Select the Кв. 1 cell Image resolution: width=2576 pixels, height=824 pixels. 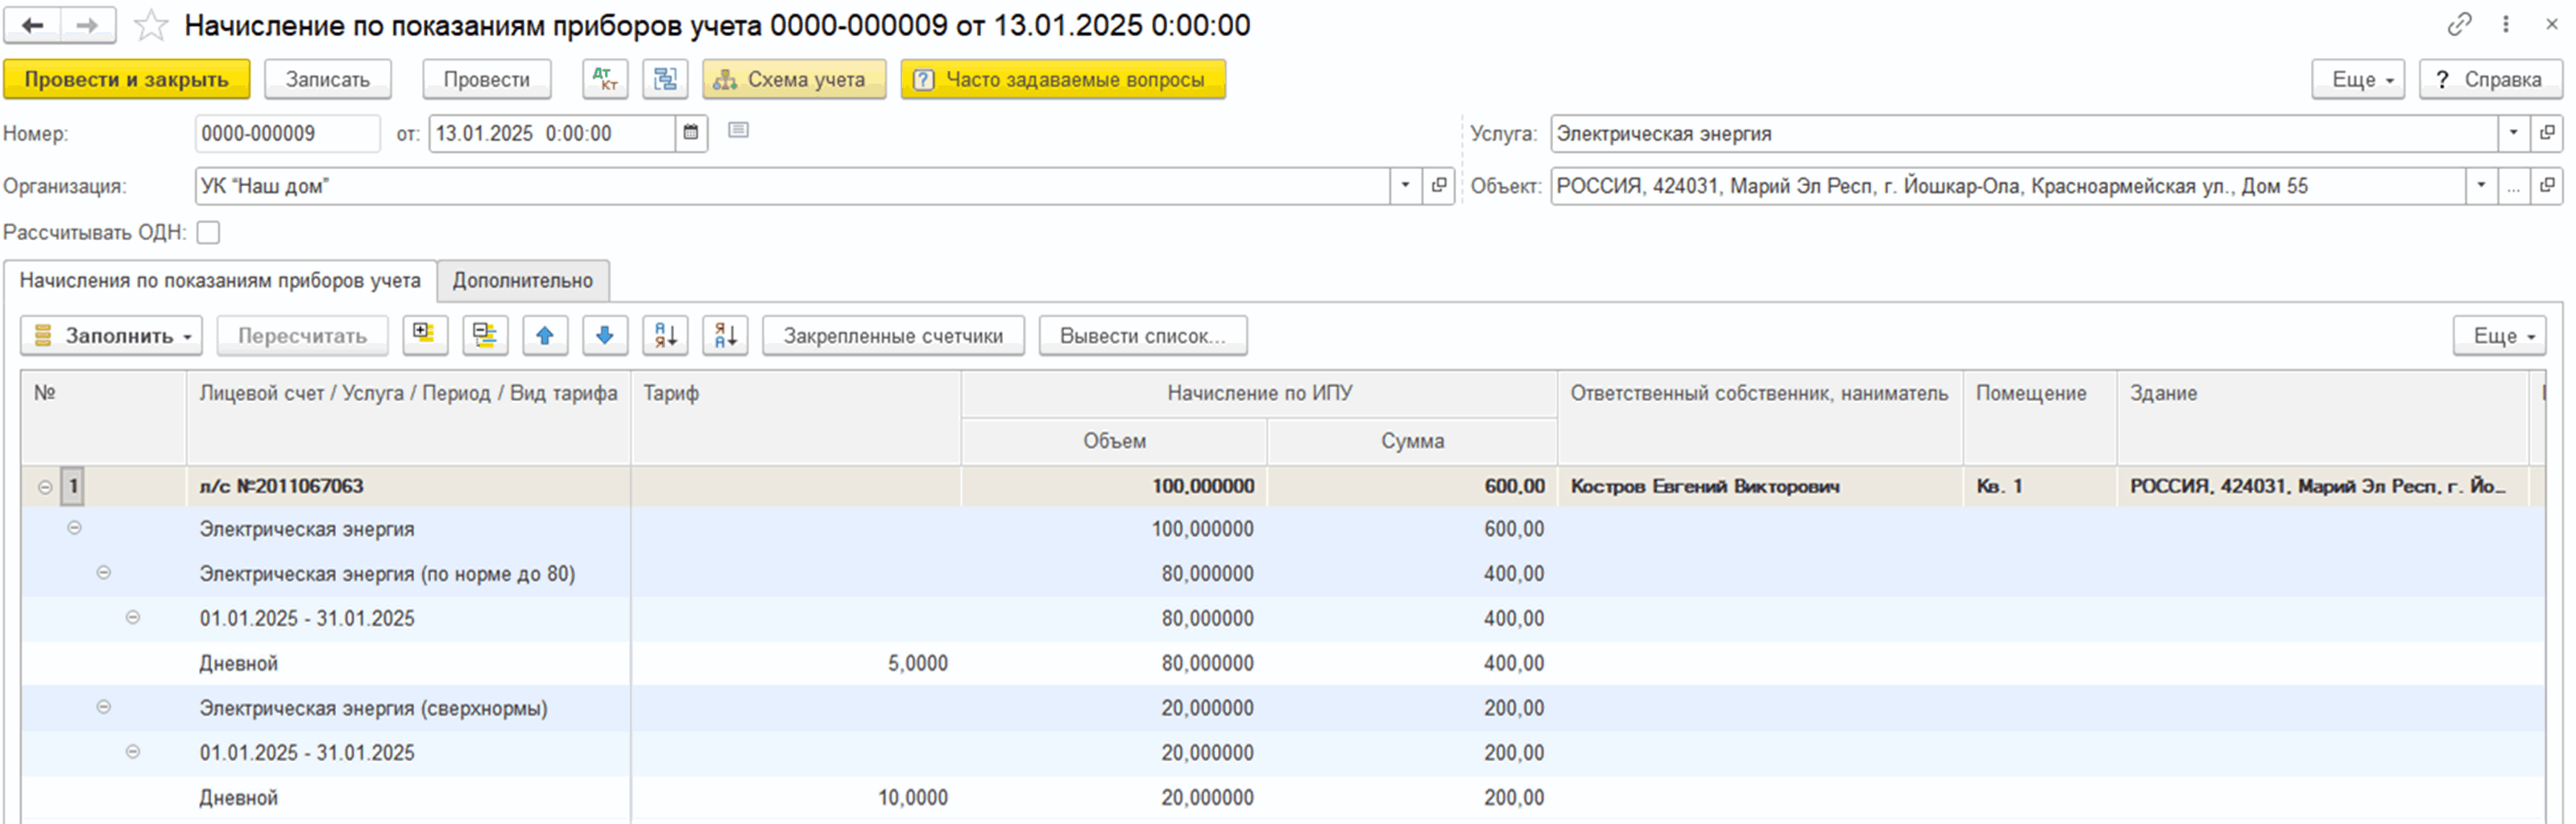pyautogui.click(x=2040, y=486)
